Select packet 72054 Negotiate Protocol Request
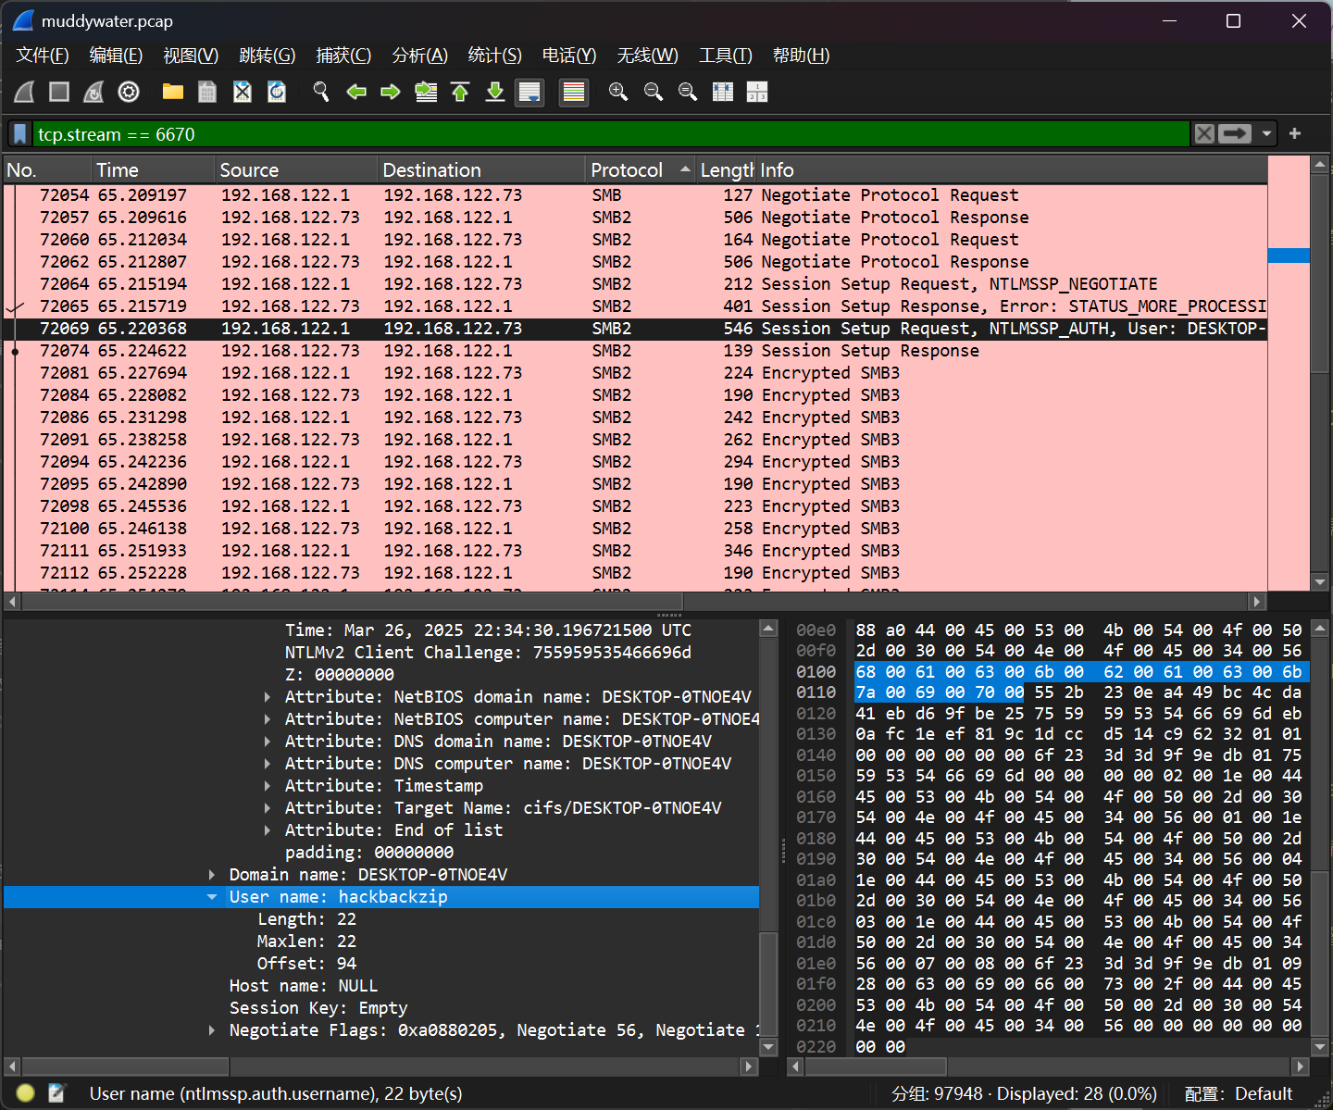 pos(635,195)
